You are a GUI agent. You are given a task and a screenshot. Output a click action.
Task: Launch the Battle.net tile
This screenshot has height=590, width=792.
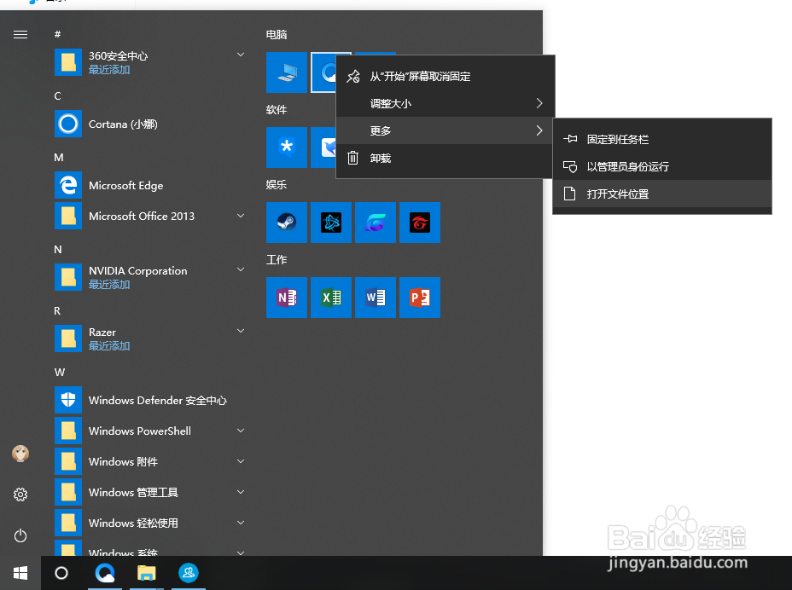click(x=331, y=223)
